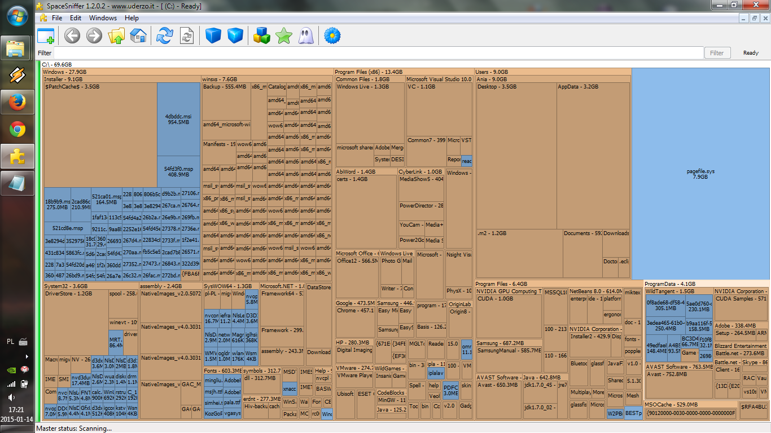Launch Winamp from the taskbar
This screenshot has width=771, height=433.
17,76
